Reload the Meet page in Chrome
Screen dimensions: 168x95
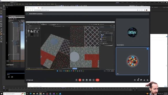coord(30,10)
